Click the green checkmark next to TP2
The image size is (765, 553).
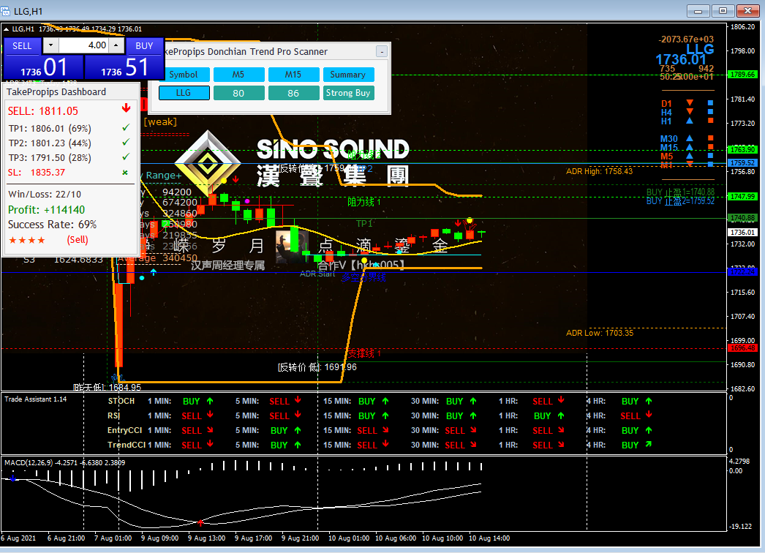(126, 142)
